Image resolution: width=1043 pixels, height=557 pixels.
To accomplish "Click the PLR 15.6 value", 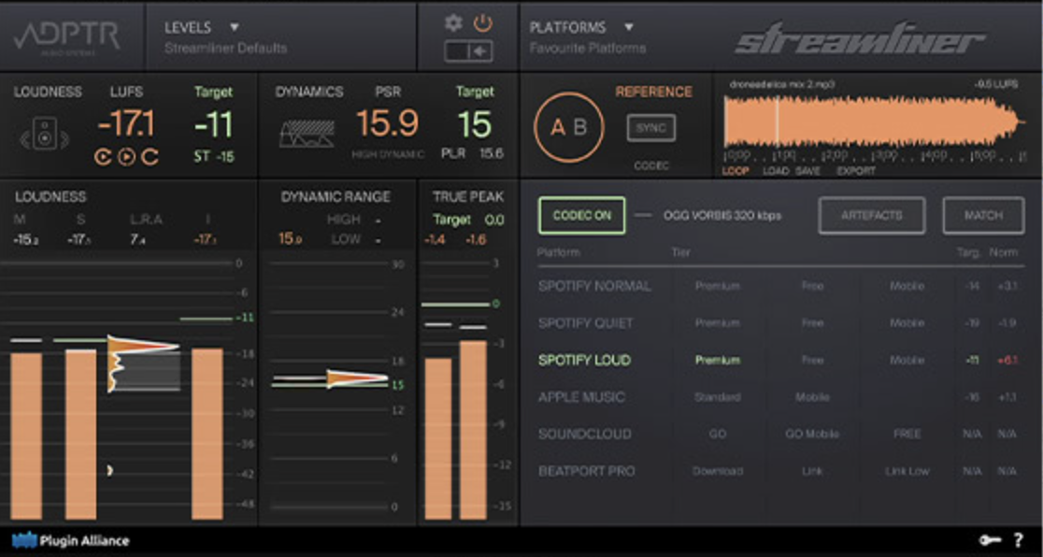I will 472,153.
